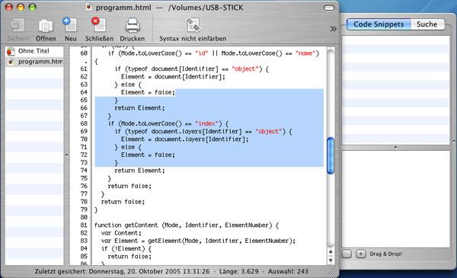Click the "name" string on line 60
This screenshot has height=278, width=457.
[x=305, y=53]
